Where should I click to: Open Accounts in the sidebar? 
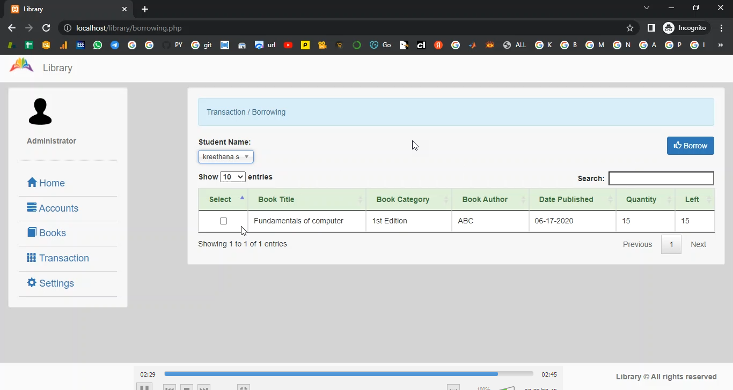53,208
